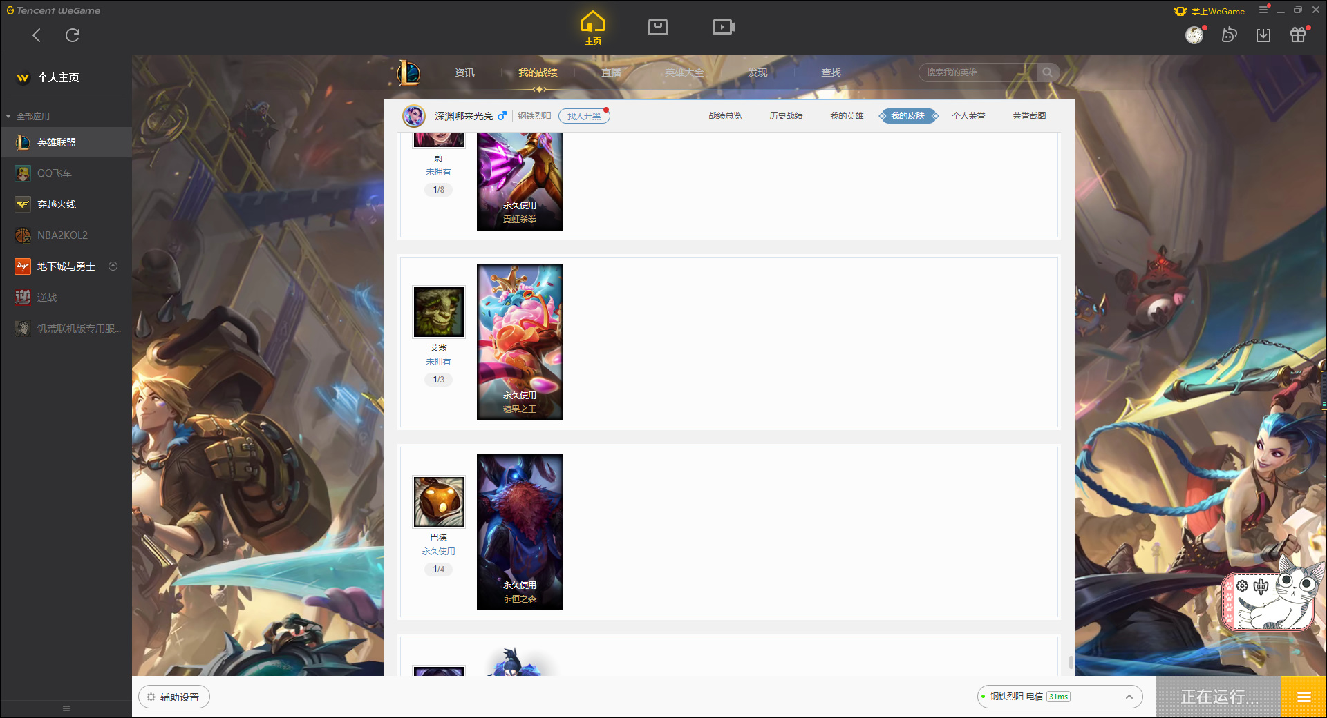The width and height of the screenshot is (1327, 718).
Task: Open 掌上WeGame mobile link
Action: pyautogui.click(x=1210, y=11)
